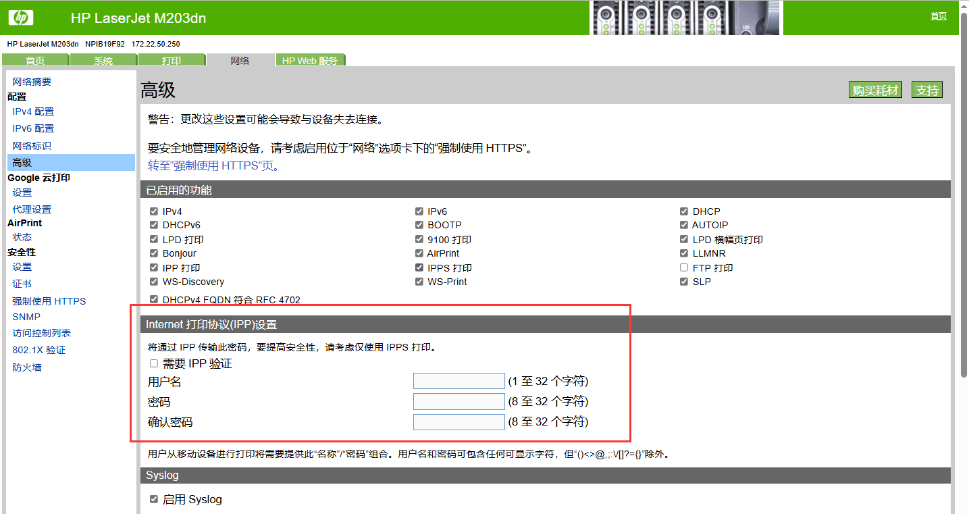Switch to the 系统 tab
Viewport: 969px width, 514px height.
pyautogui.click(x=103, y=61)
